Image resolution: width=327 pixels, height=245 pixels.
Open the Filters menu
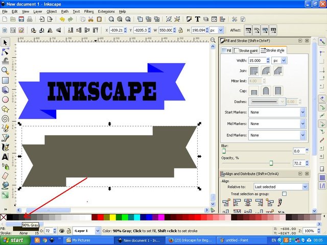[89, 11]
